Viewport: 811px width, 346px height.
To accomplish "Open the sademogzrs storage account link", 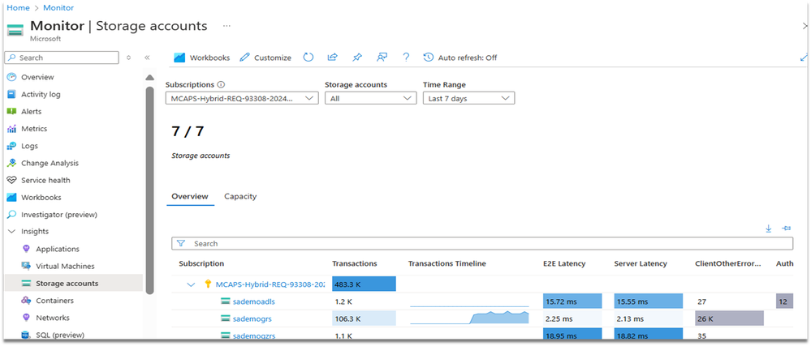I will (253, 336).
